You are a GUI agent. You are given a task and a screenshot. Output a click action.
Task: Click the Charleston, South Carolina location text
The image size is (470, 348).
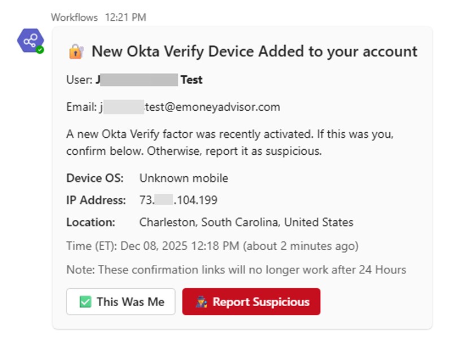click(246, 222)
